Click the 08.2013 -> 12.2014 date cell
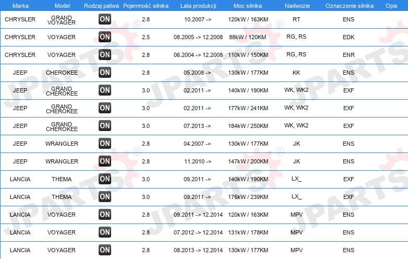The width and height of the screenshot is (408, 259). (198, 250)
